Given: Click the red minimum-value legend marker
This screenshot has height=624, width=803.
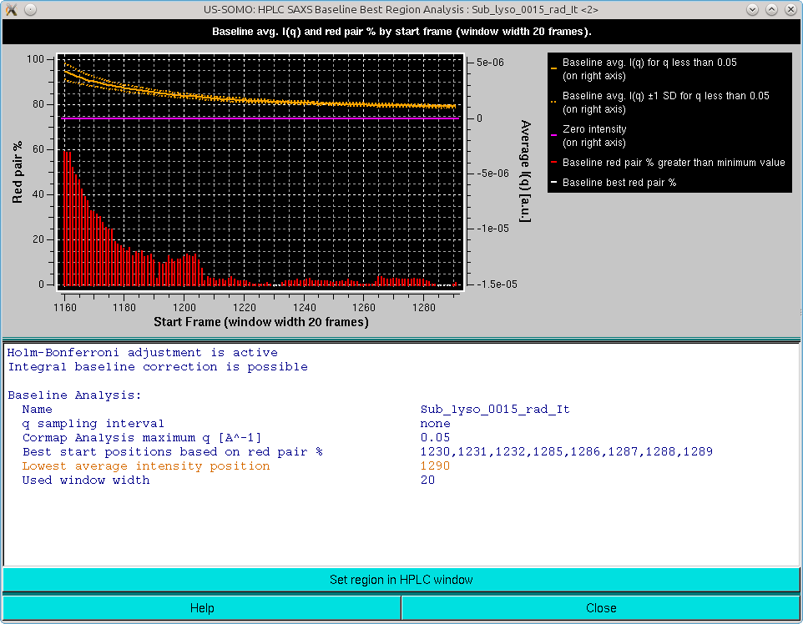Looking at the screenshot, I should click(553, 162).
